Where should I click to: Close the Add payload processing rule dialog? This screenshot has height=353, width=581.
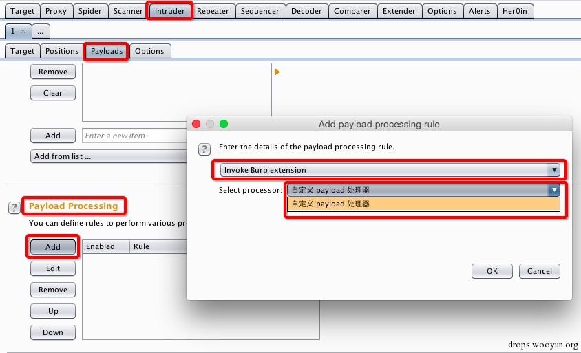coord(196,124)
